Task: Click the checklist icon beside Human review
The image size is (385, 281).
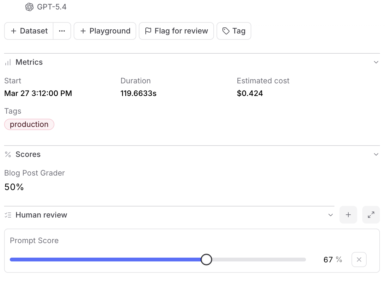Action: pyautogui.click(x=8, y=215)
